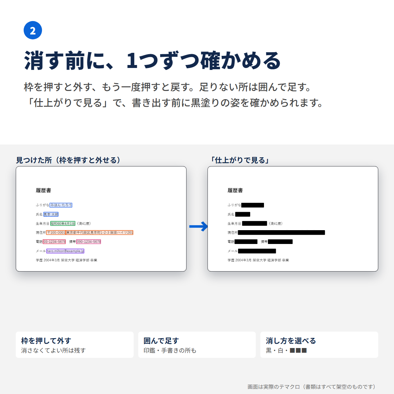
Task: Click the 見つけた所(枠を押すと外せる) label
Action: click(68, 160)
